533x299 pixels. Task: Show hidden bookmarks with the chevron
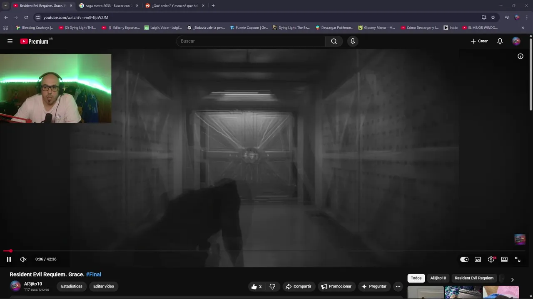(x=523, y=28)
